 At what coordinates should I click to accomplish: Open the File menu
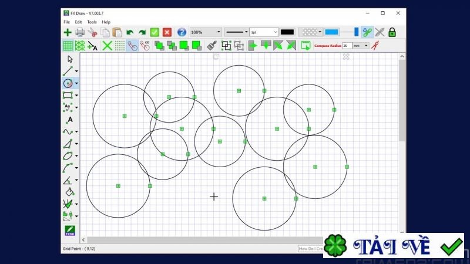pos(66,22)
